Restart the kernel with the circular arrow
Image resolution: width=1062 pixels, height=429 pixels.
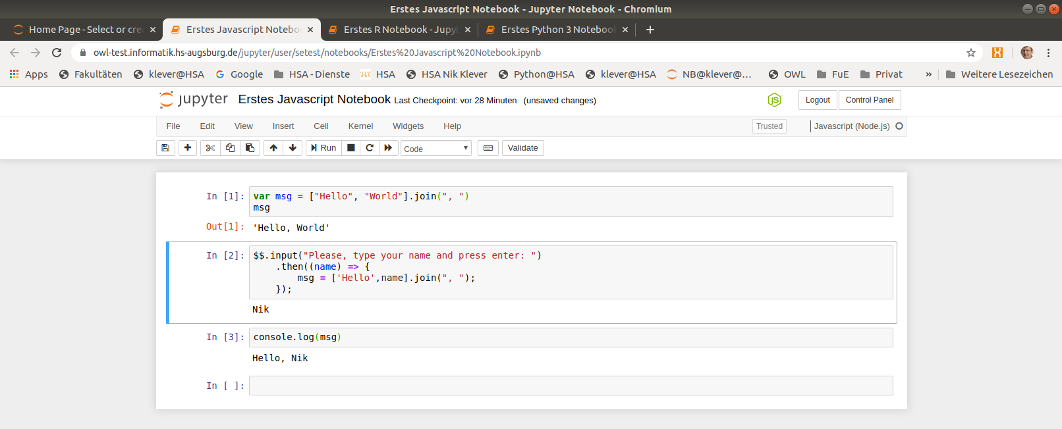(370, 148)
